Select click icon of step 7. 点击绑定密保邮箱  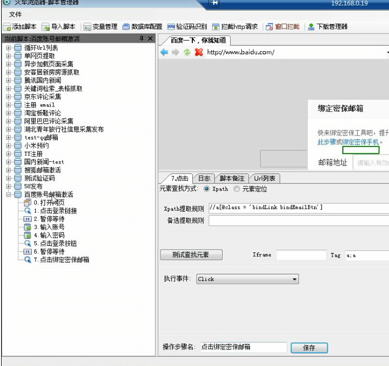(27, 260)
